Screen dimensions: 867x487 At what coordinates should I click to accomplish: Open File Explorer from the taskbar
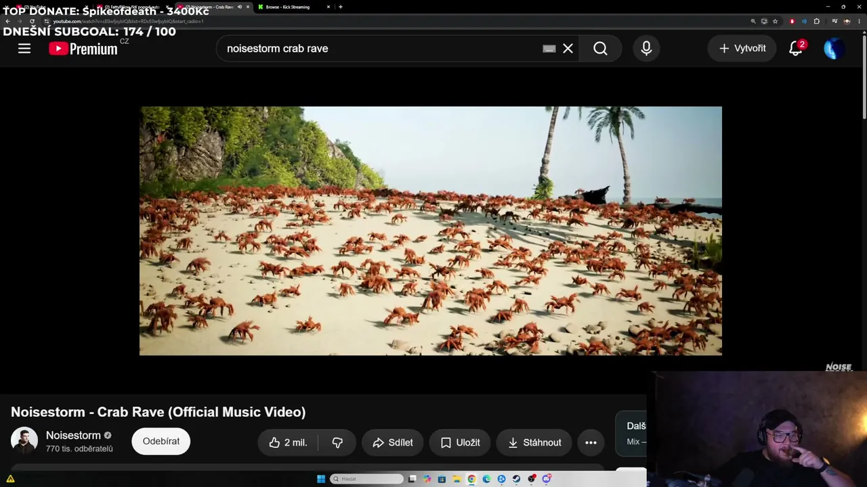(457, 479)
